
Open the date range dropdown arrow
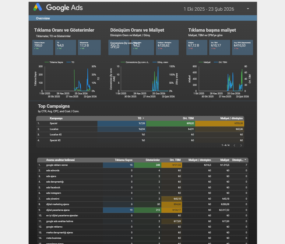point(248,9)
